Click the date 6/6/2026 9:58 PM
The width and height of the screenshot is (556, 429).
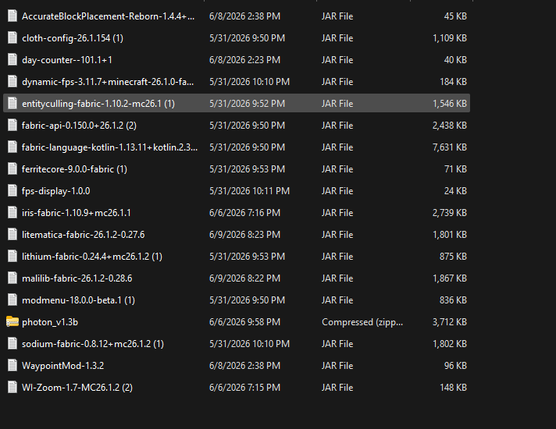point(244,322)
